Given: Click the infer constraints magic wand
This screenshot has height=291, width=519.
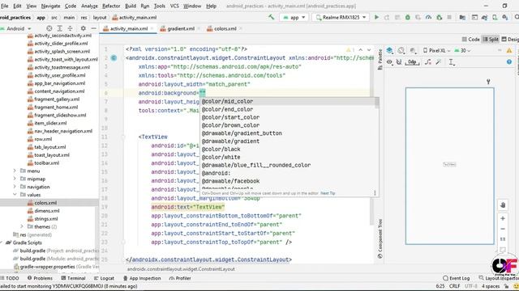Looking at the screenshot, I should [x=439, y=61].
